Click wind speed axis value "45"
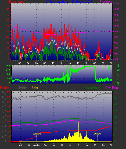126x149 pixels. tap(8, 9)
